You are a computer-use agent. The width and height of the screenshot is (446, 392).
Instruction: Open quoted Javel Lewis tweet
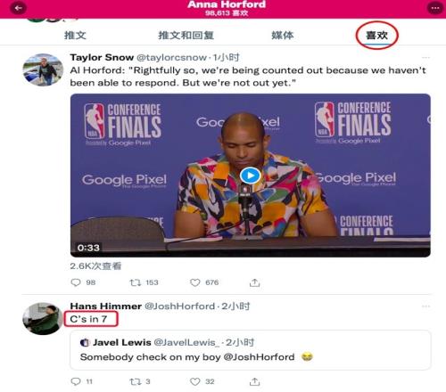[251, 350]
